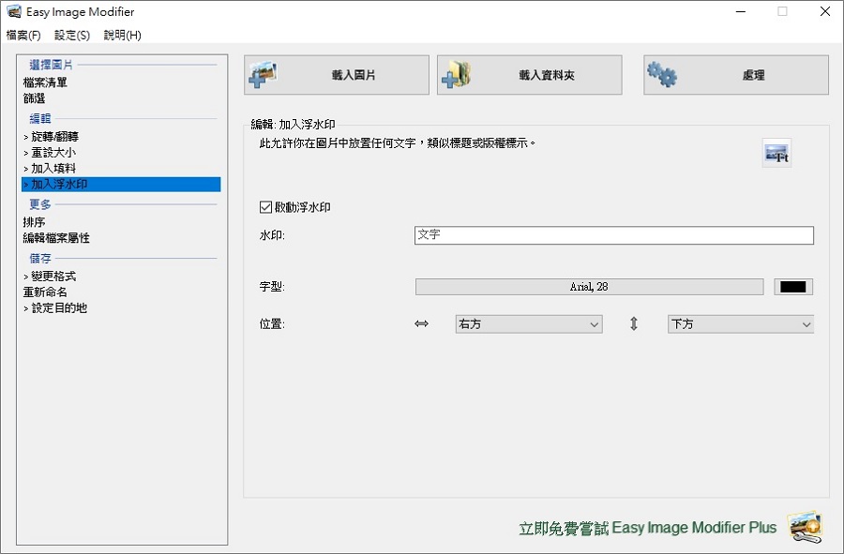This screenshot has height=554, width=844.
Task: Click the Easy Image Modifier title bar icon
Action: (14, 11)
